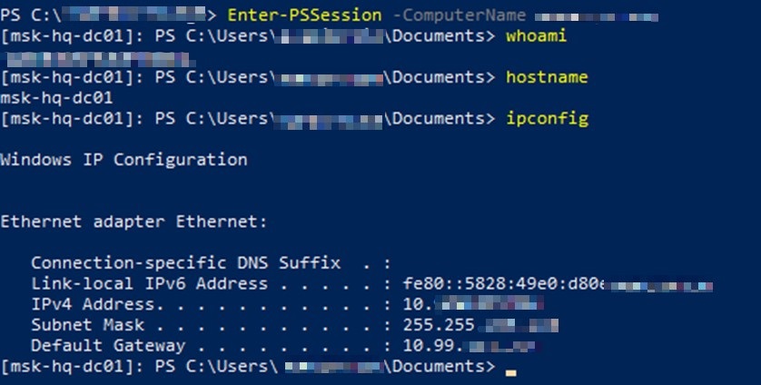Click the 255.255 subnet mask value
761x385 pixels.
tap(436, 325)
